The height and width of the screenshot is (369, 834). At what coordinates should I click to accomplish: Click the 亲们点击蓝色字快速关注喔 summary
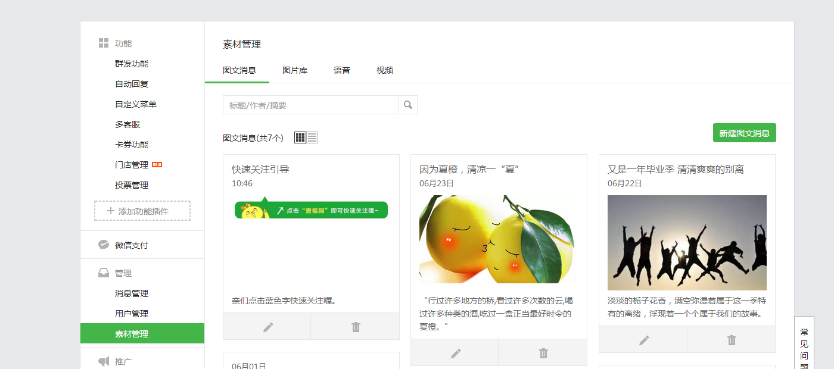pyautogui.click(x=284, y=301)
